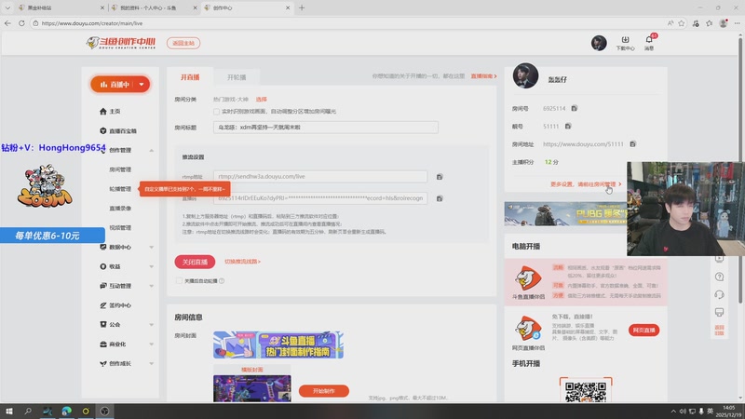Copy the room number 6925114
Viewport: 745px width, 419px height.
pos(575,109)
